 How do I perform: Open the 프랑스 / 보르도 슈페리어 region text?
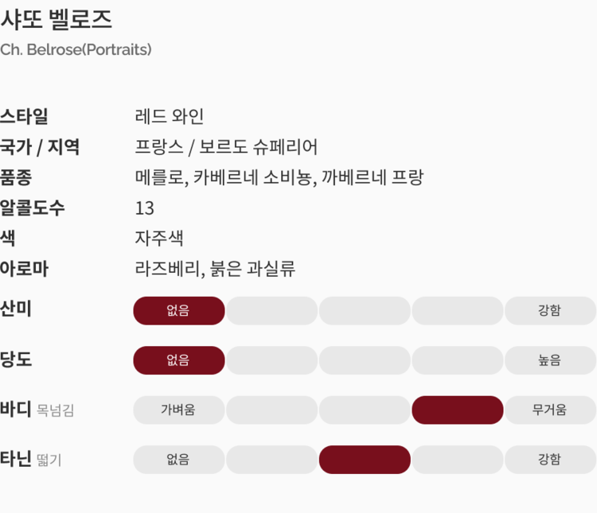pyautogui.click(x=227, y=147)
